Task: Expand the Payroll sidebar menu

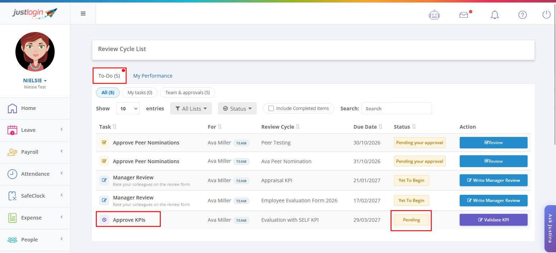Action: click(x=35, y=152)
